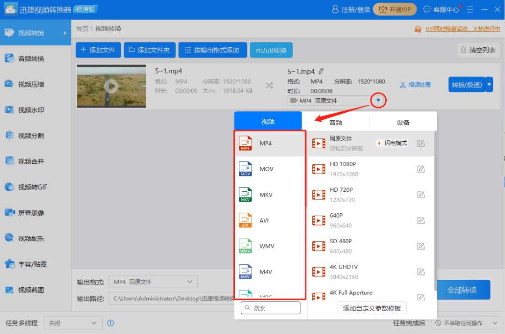The width and height of the screenshot is (505, 334).
Task: Open the circled output format dropdown arrow
Action: [x=378, y=100]
